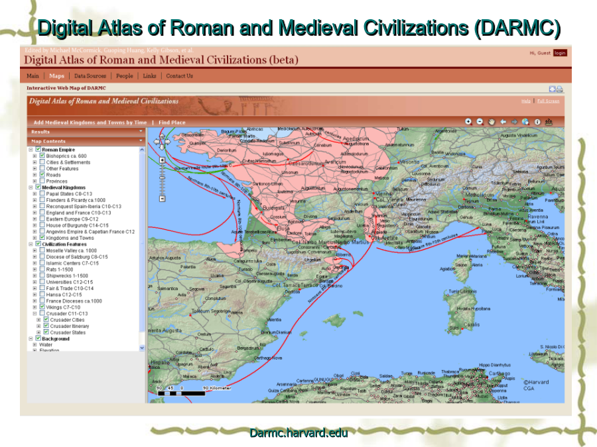Open the Data Sources tab

(x=90, y=76)
